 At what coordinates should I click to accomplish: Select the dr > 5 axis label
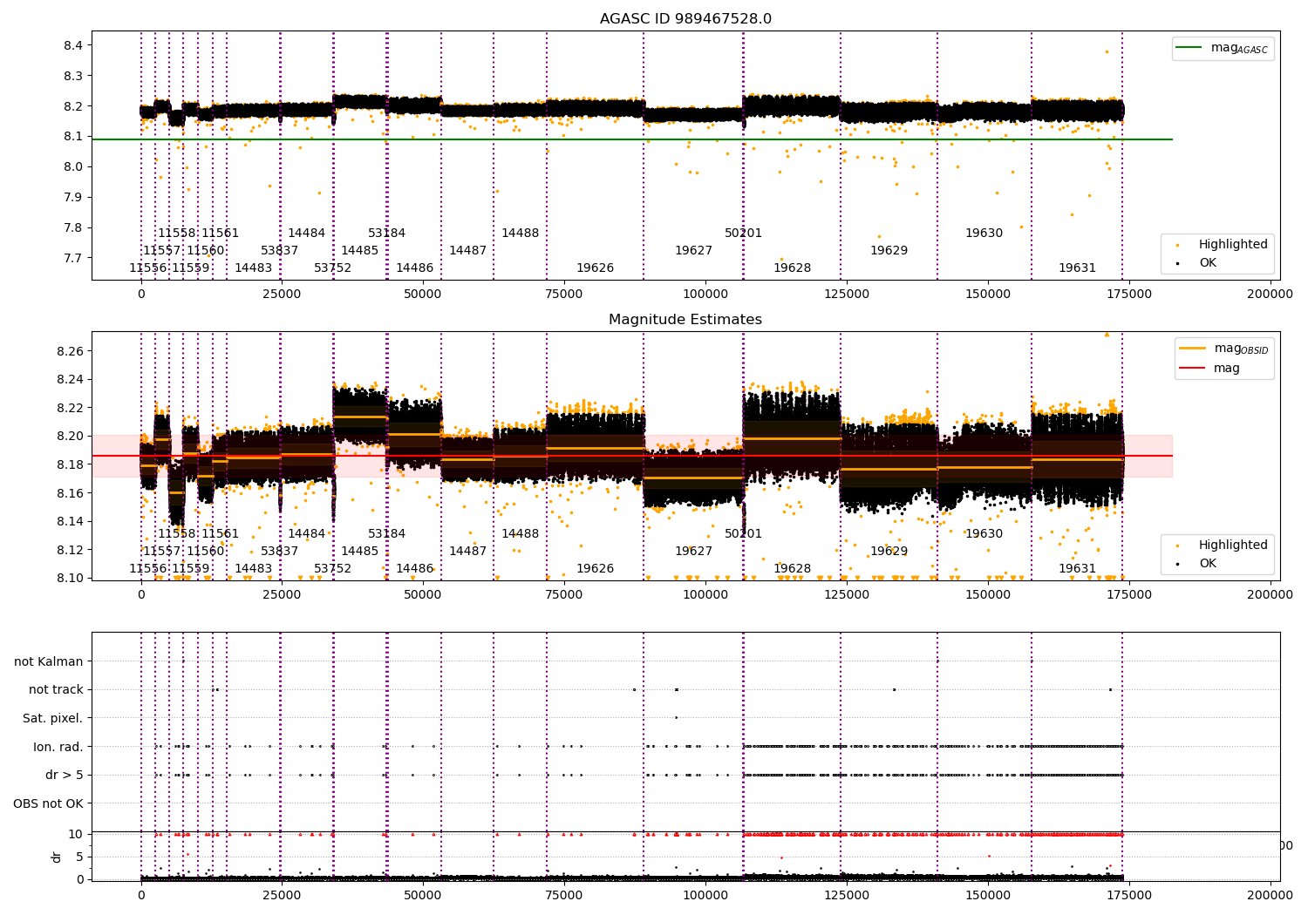[65, 775]
